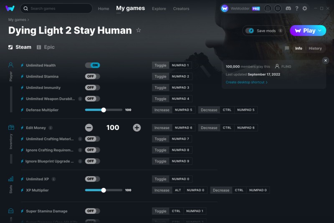Click Create desktop shortcut link

246,82
